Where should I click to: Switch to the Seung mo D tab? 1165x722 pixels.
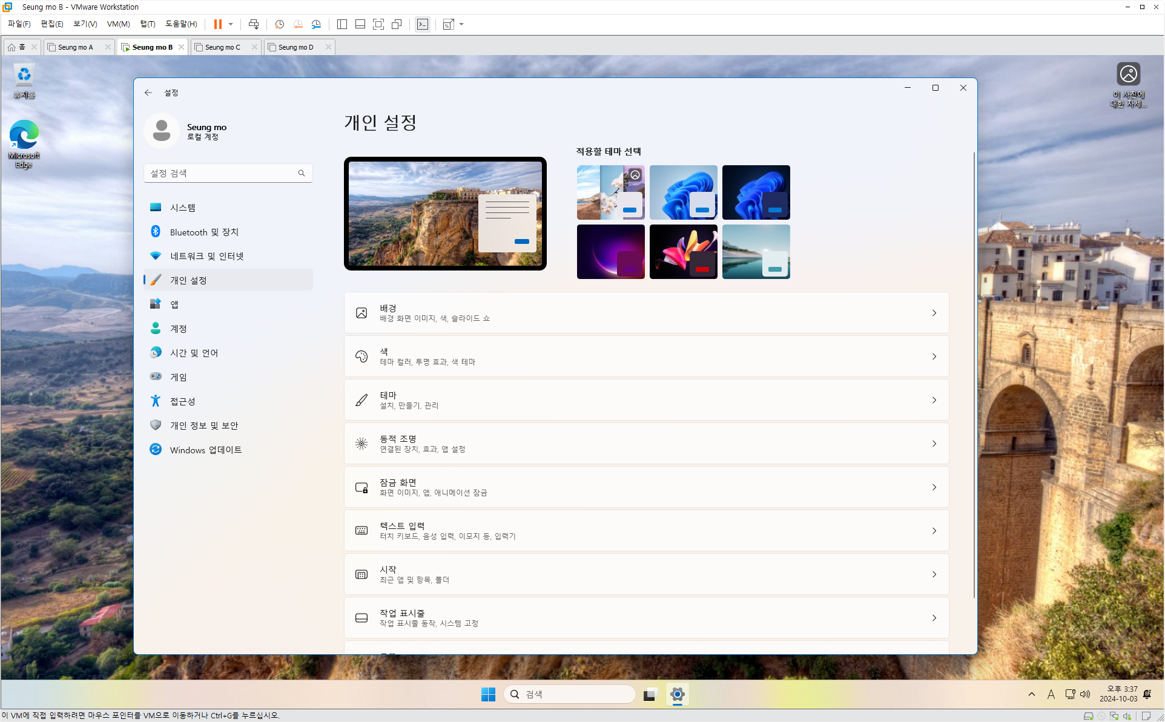pos(295,47)
